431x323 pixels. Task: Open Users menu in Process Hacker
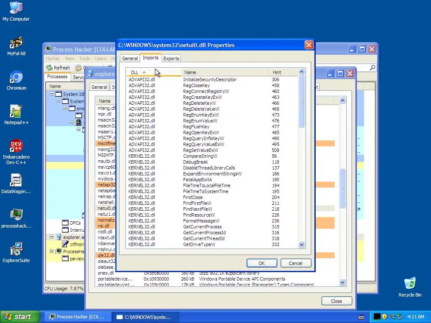click(x=100, y=58)
